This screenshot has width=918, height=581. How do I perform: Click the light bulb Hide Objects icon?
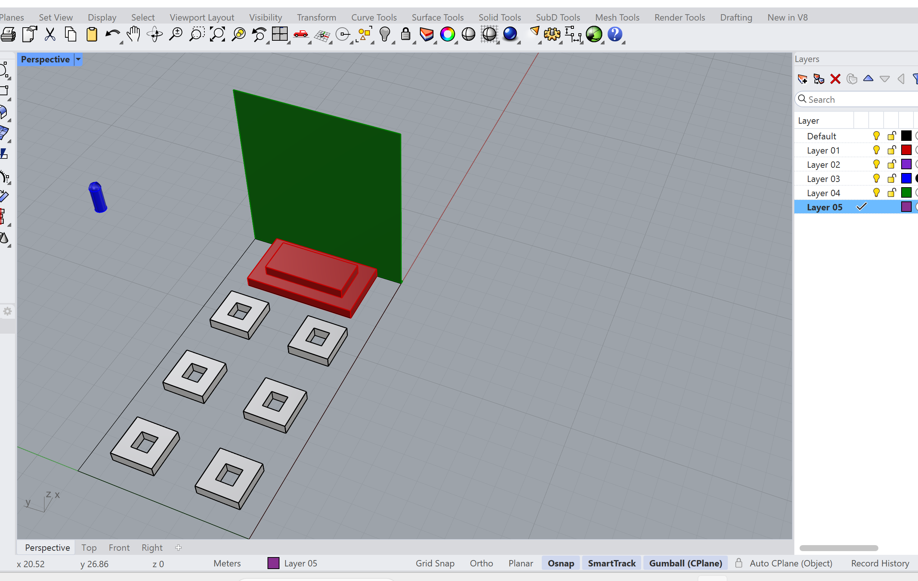point(385,35)
